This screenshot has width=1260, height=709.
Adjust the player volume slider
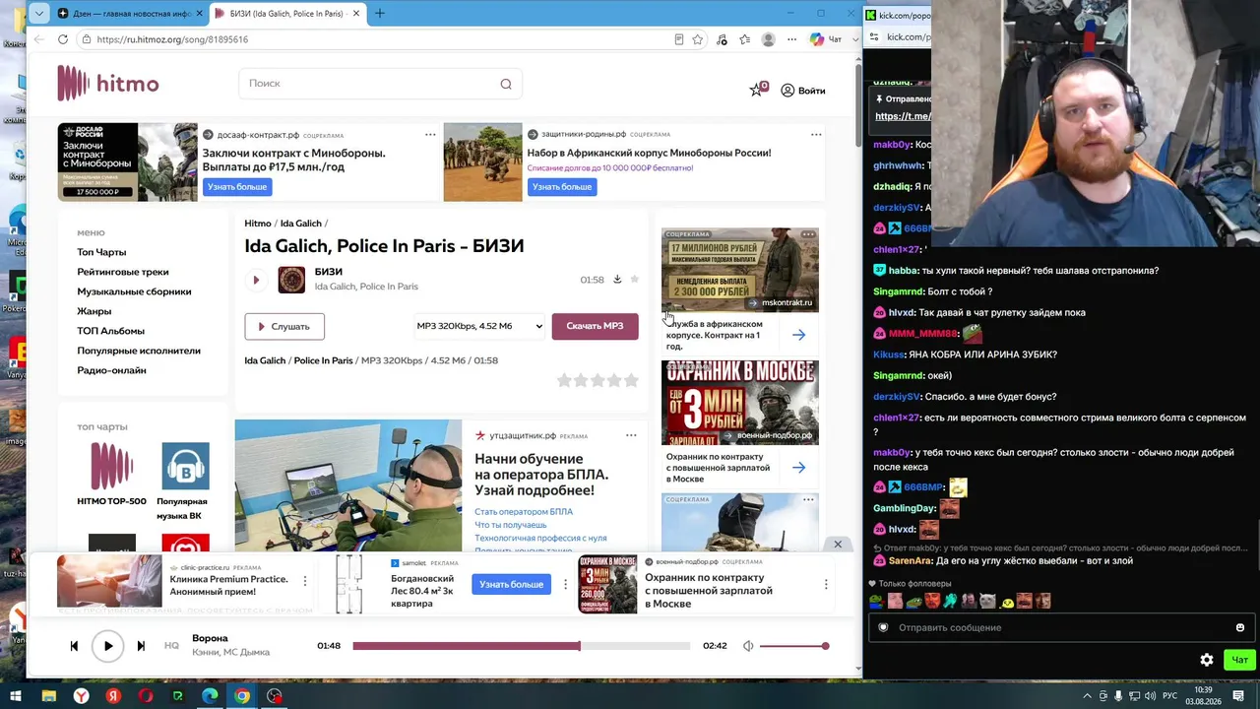pyautogui.click(x=793, y=646)
